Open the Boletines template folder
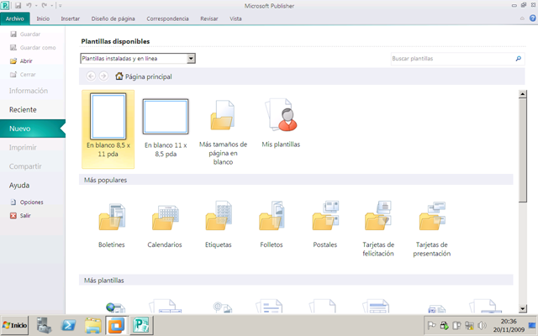Viewport: 538px width, 336px height. tap(112, 224)
